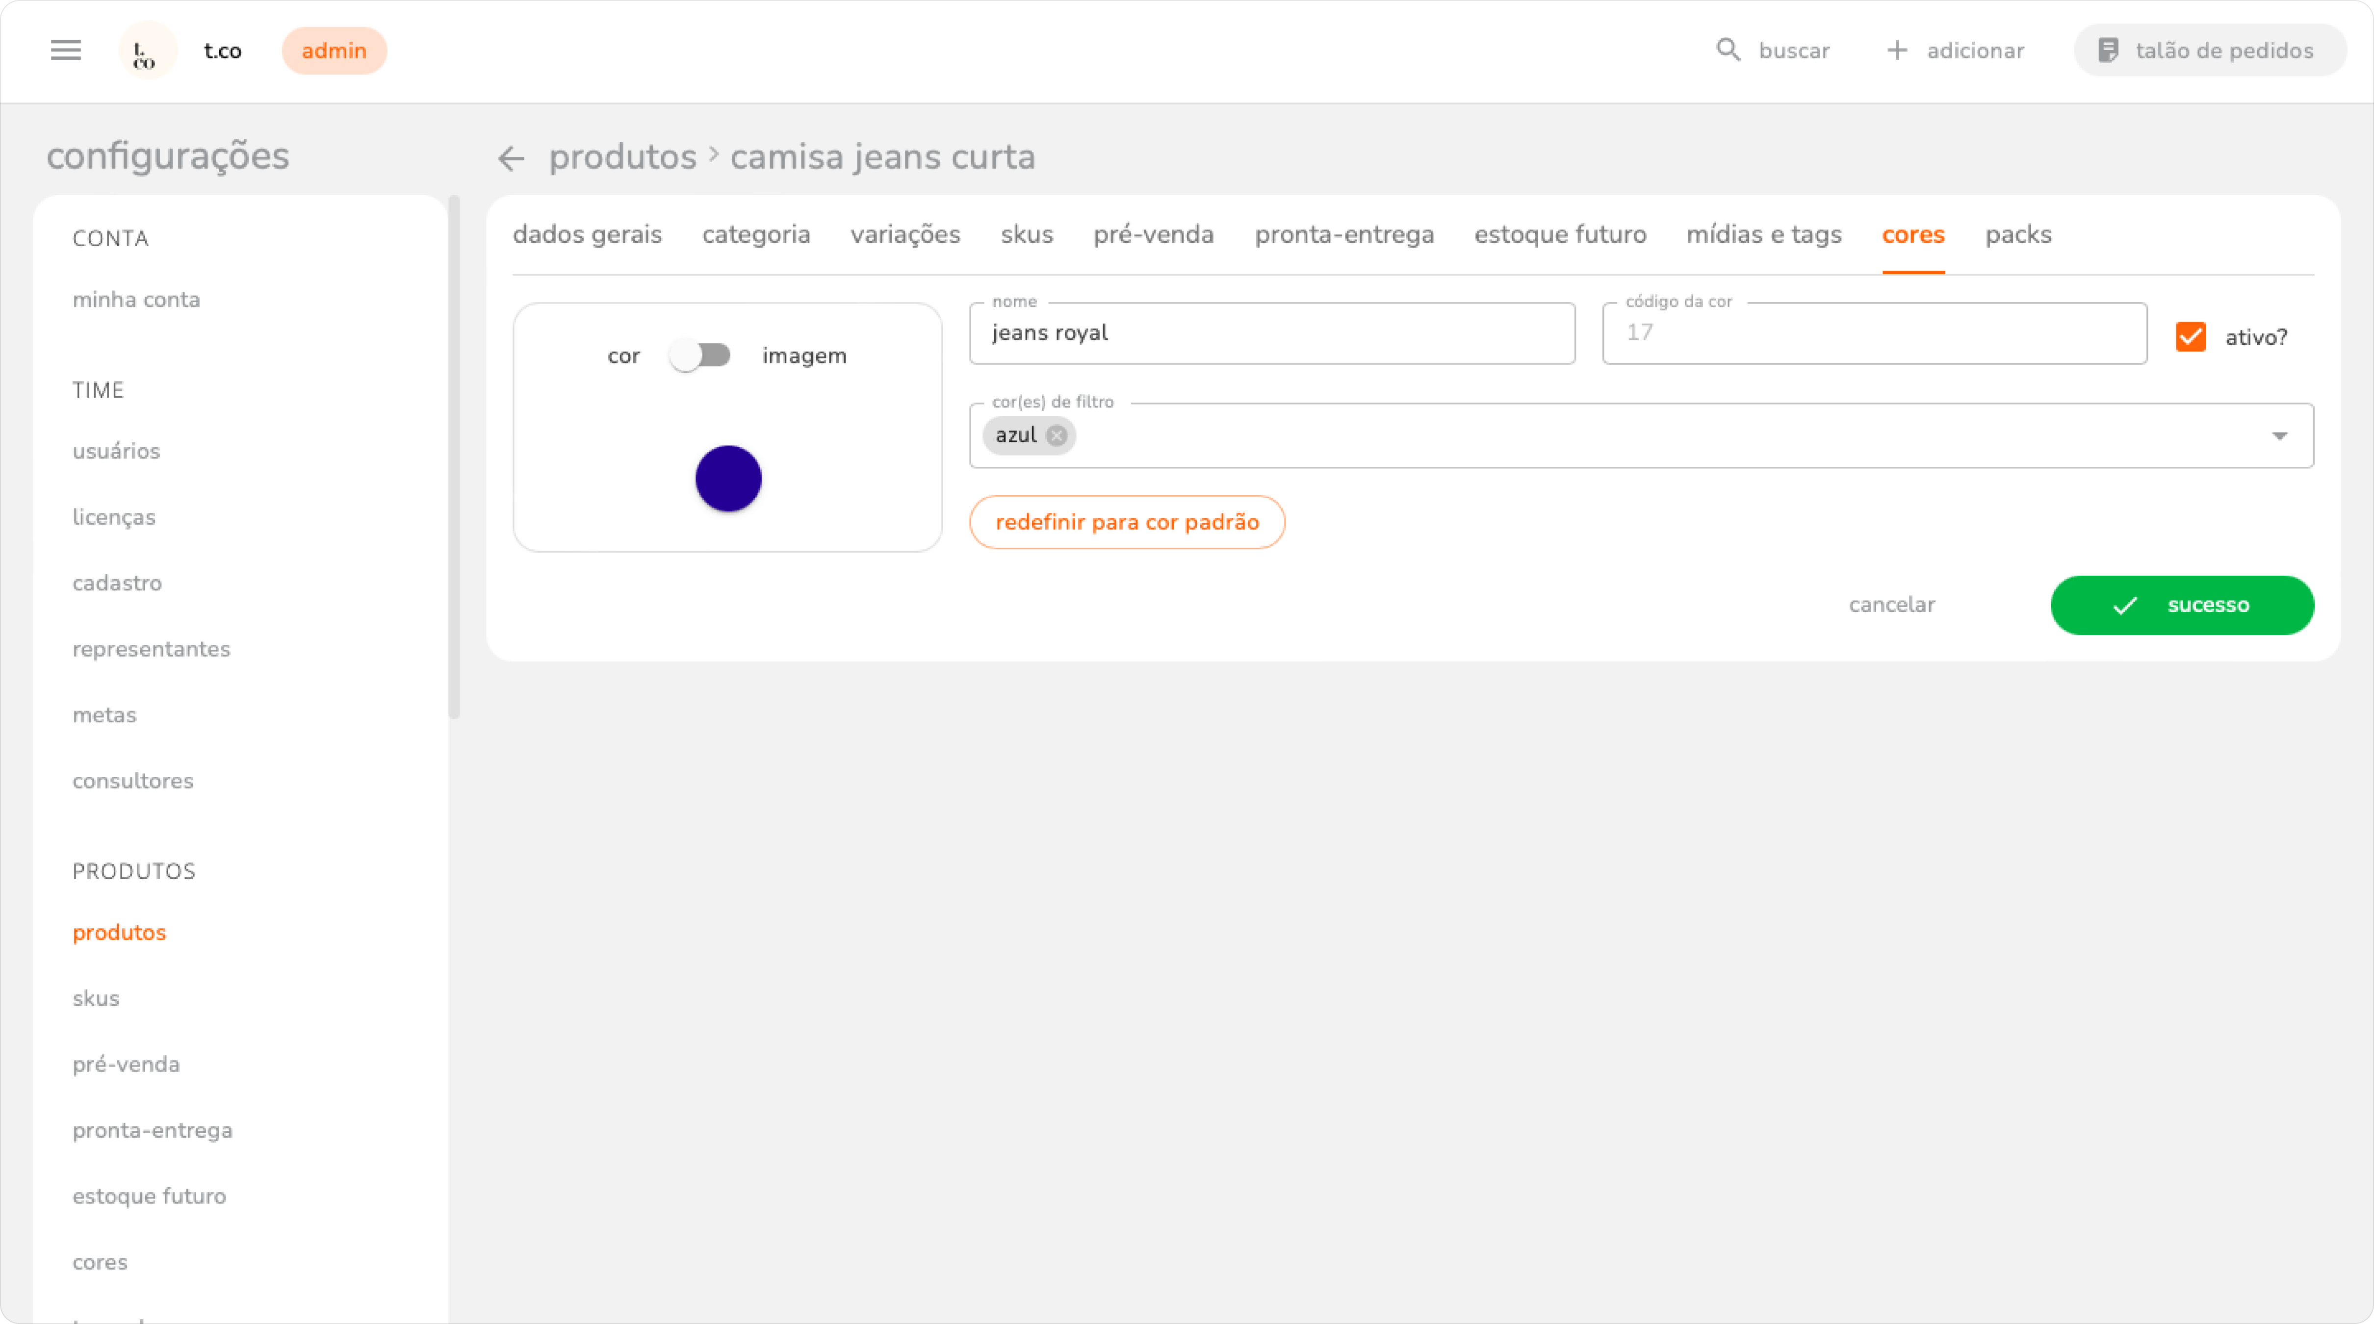The width and height of the screenshot is (2374, 1324).
Task: Uncheck the ativo? checkbox
Action: click(2191, 337)
